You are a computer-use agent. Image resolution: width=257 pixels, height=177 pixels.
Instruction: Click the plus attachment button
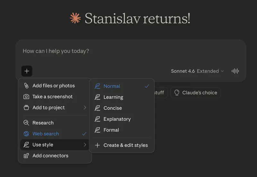[x=27, y=71]
